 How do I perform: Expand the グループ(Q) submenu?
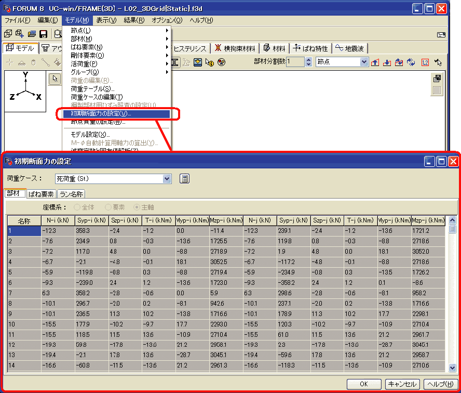point(116,72)
